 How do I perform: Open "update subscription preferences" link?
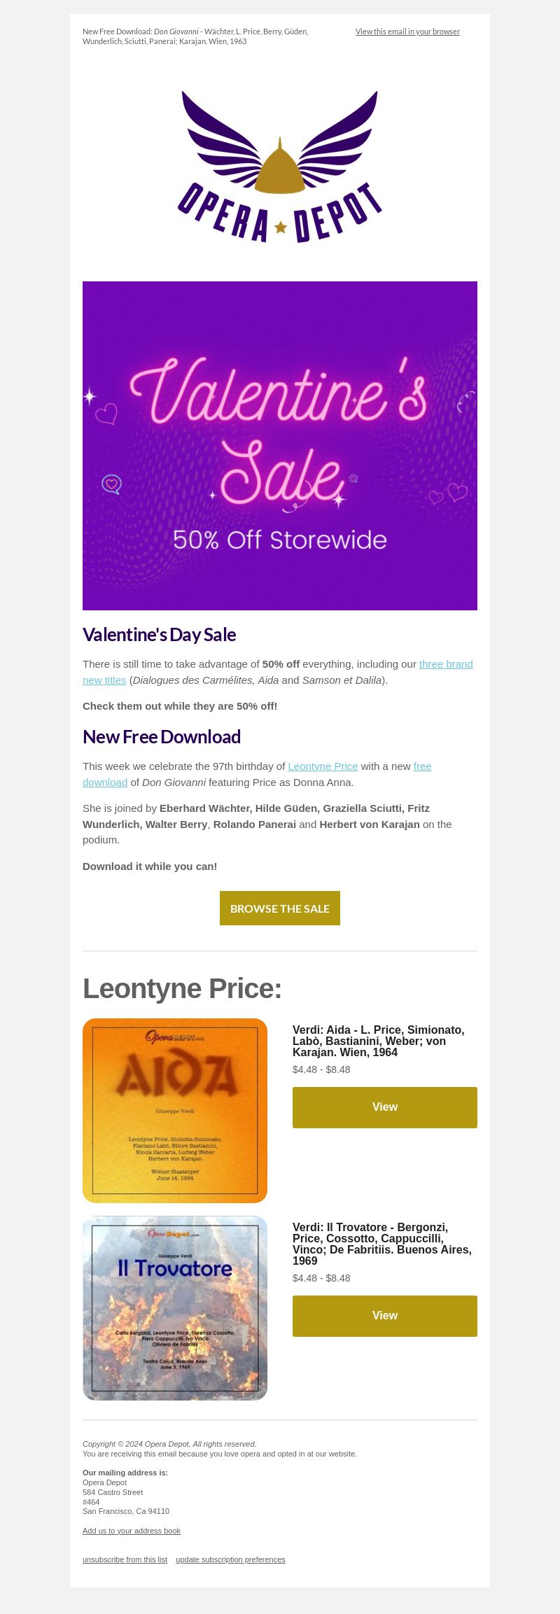pos(230,1559)
